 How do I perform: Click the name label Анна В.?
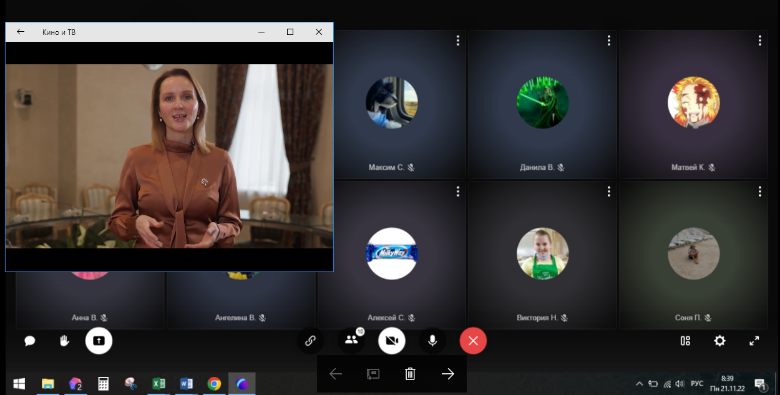(84, 318)
